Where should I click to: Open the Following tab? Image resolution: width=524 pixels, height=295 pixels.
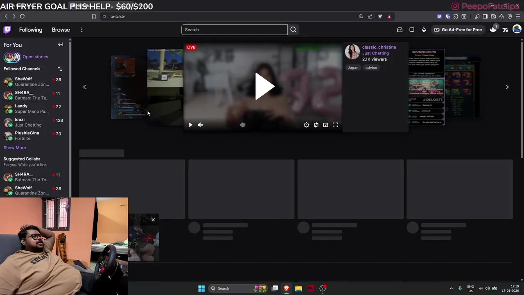coord(31,30)
